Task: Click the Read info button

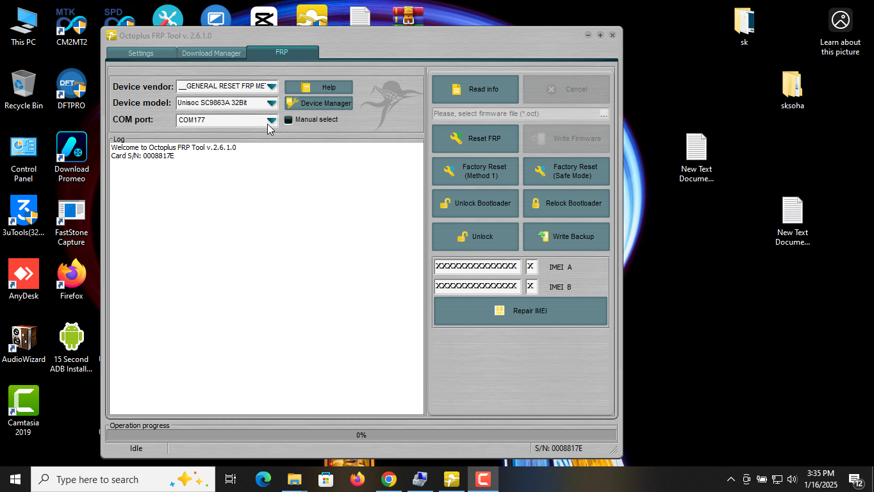Action: tap(475, 89)
